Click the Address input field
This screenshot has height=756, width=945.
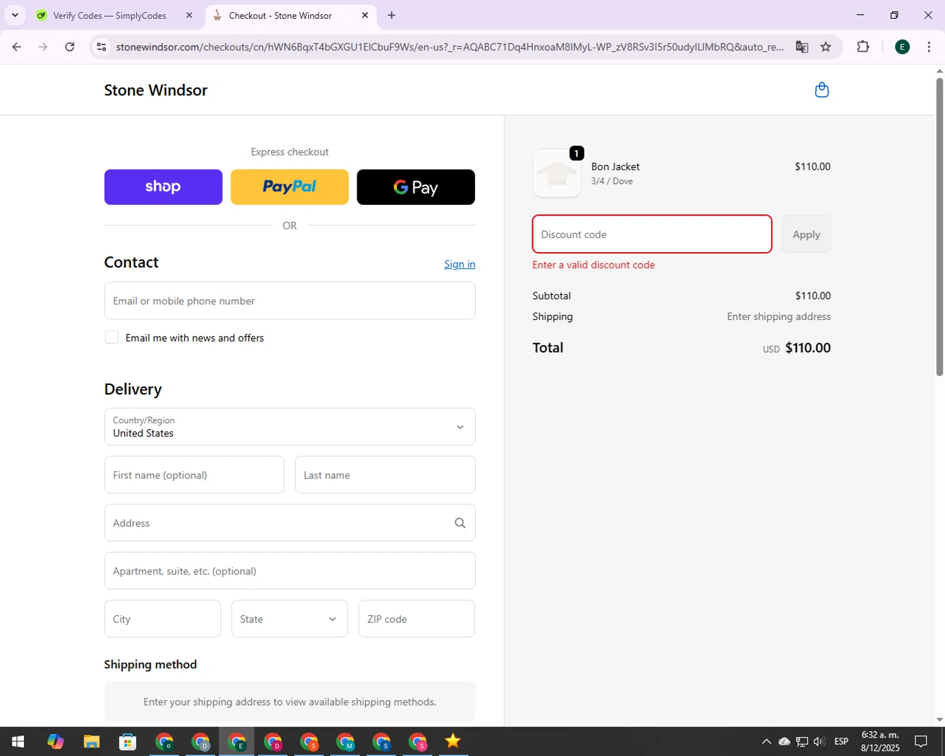[x=290, y=523]
